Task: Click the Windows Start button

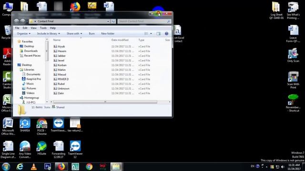Action: 6,167
